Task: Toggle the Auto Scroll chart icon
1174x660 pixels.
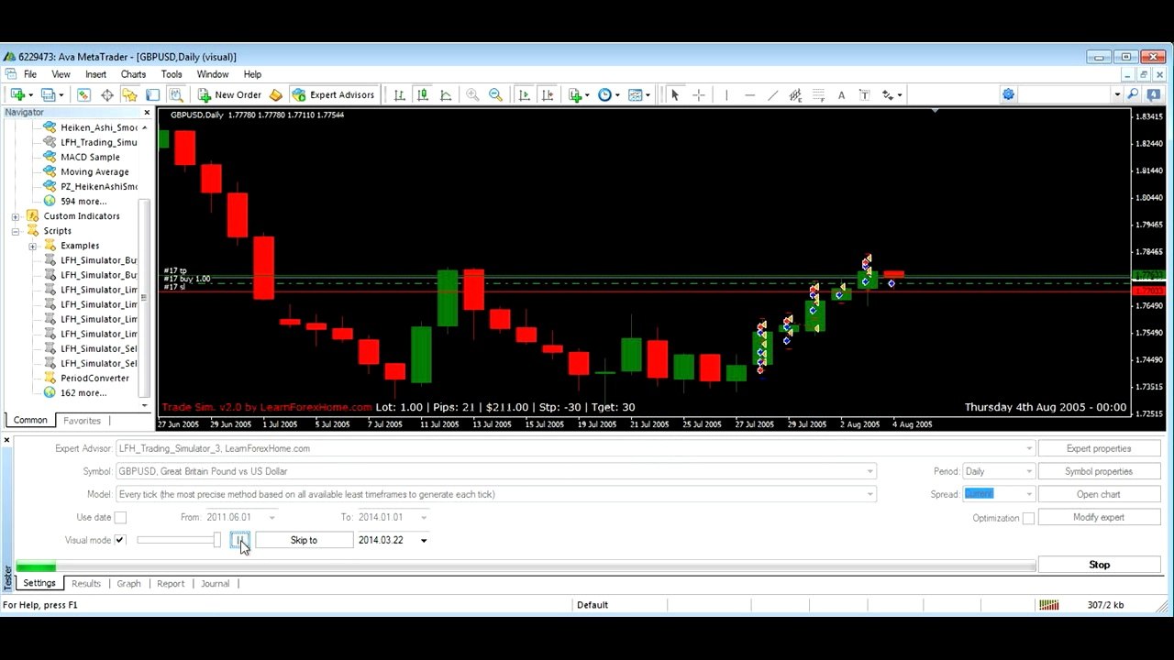Action: (524, 94)
